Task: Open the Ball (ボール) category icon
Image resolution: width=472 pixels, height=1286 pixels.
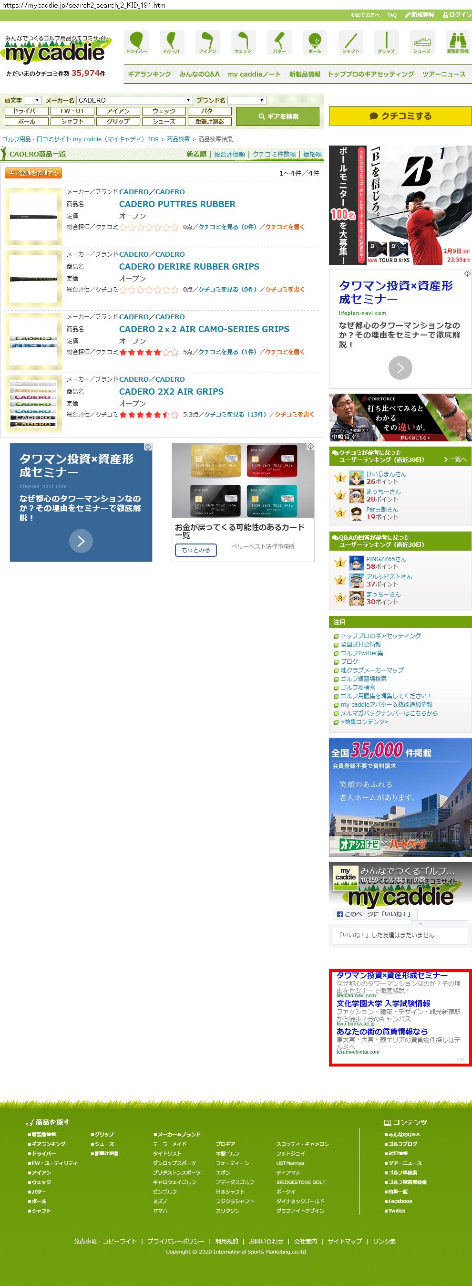Action: (315, 42)
